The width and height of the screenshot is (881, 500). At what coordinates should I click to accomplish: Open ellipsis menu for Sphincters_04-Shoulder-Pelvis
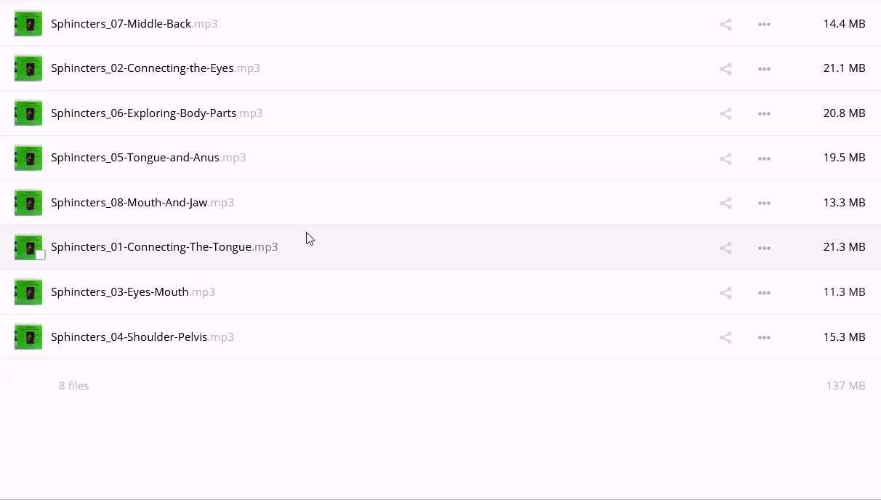(764, 338)
